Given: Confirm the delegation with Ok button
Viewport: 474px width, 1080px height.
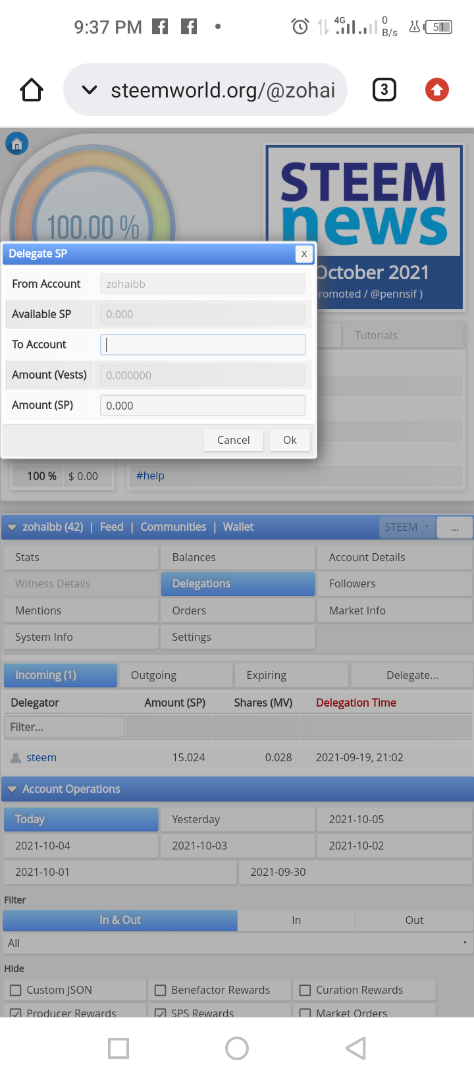Looking at the screenshot, I should point(290,440).
